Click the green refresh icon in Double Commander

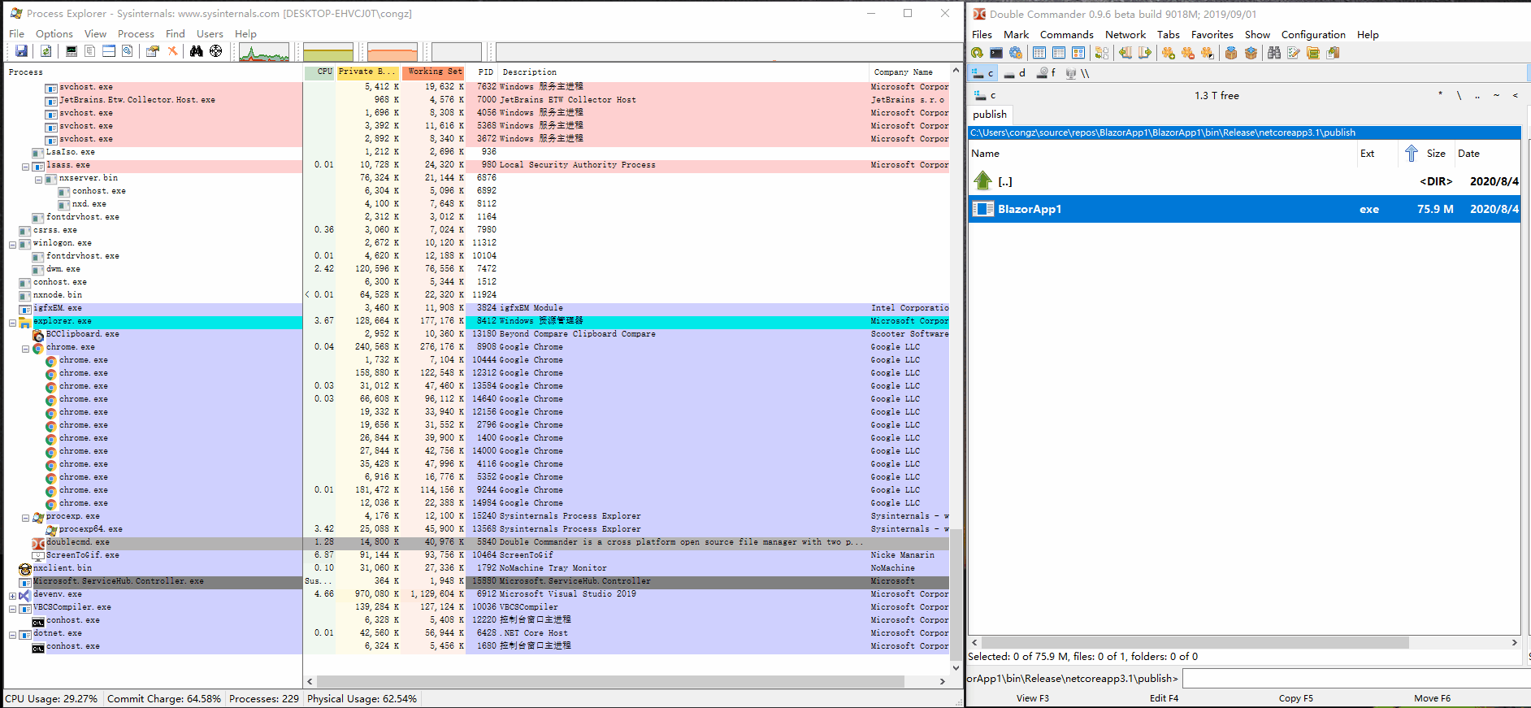(x=977, y=53)
